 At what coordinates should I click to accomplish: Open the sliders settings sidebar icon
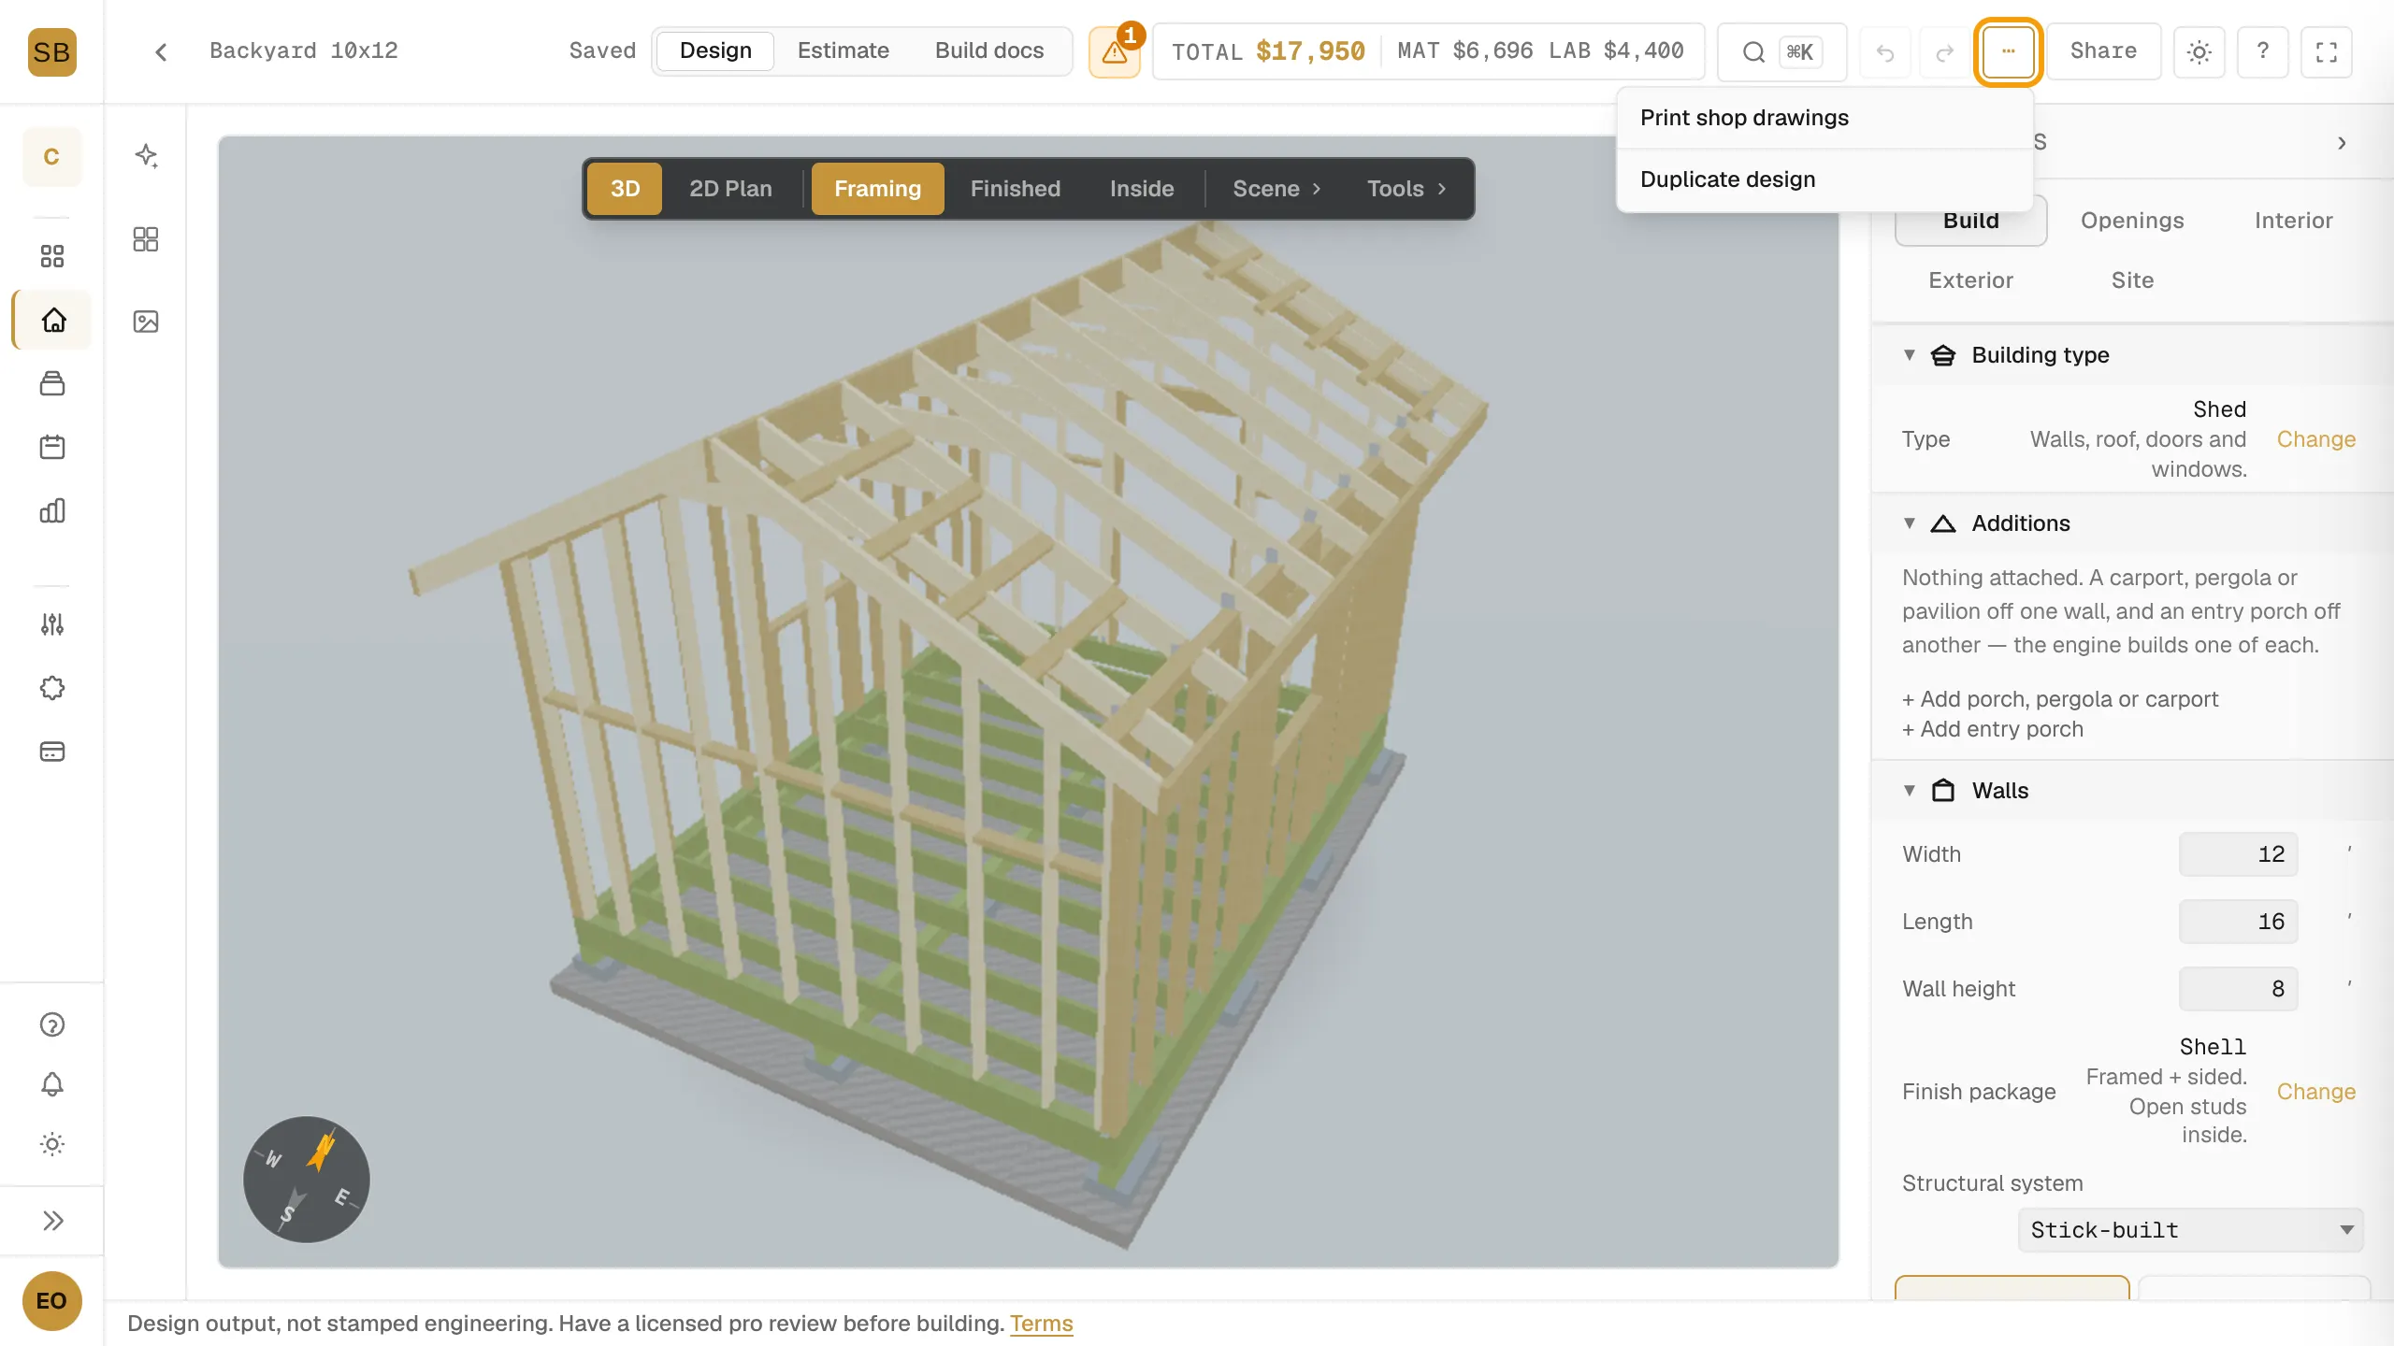point(52,624)
